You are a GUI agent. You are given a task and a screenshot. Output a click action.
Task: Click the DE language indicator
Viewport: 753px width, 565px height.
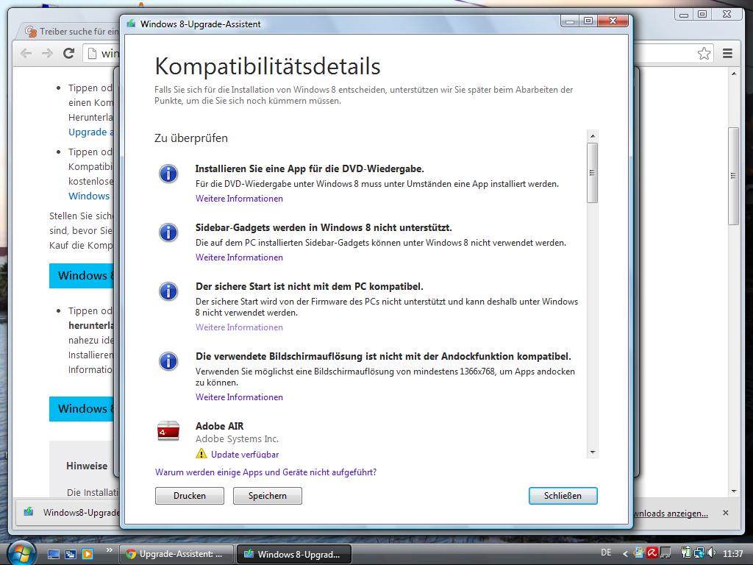click(x=606, y=552)
